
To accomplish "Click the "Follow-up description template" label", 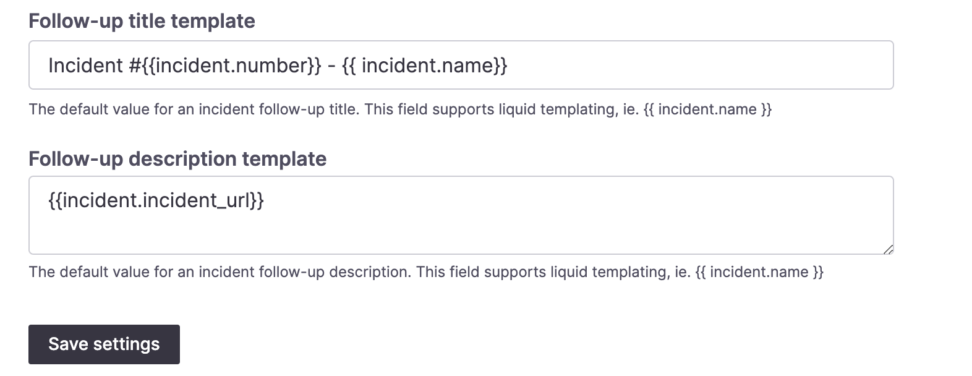I will 177,159.
